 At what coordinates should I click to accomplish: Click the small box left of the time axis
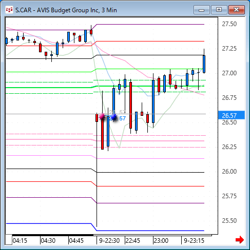(x=9, y=240)
